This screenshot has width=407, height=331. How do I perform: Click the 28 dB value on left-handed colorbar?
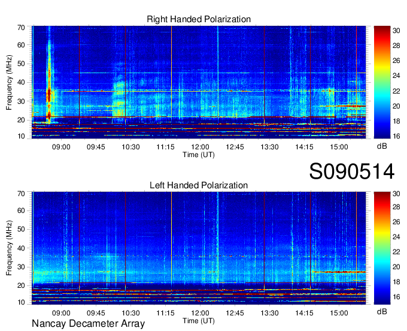coord(396,207)
